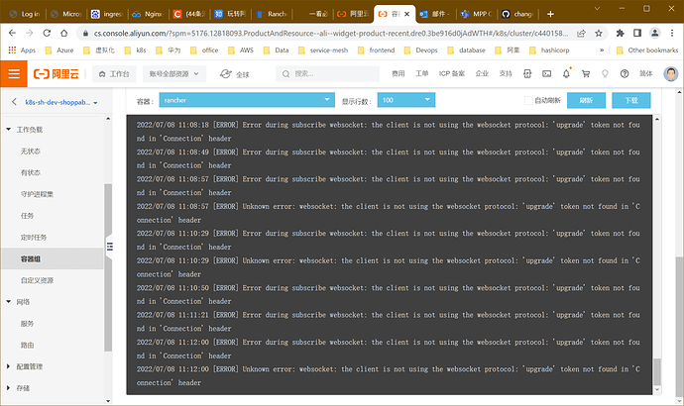Click the Alibaba Cloud logo

pyautogui.click(x=60, y=73)
